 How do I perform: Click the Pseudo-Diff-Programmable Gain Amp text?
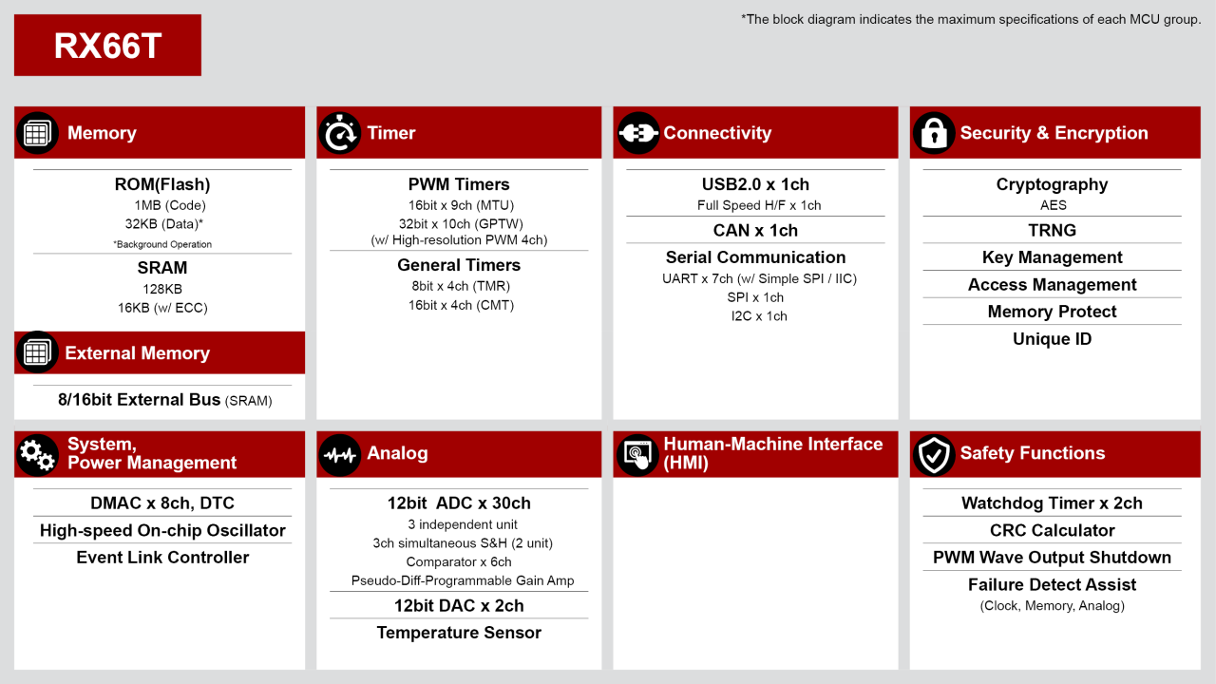[463, 580]
